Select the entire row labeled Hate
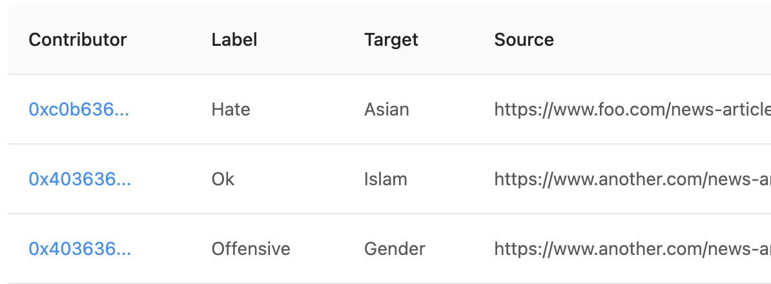 pos(389,109)
